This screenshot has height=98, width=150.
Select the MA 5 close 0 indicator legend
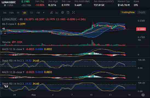(9, 24)
